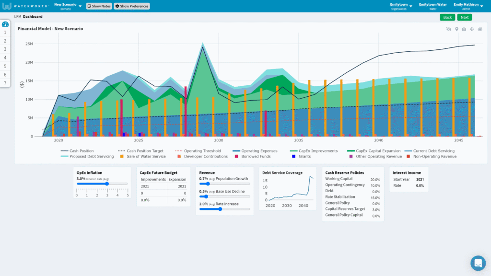Open the chat bubble widget icon
491x276 pixels.
pyautogui.click(x=478, y=263)
